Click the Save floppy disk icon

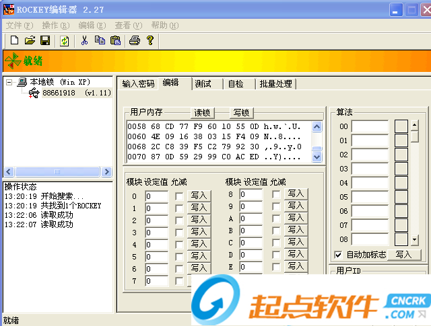coord(45,40)
